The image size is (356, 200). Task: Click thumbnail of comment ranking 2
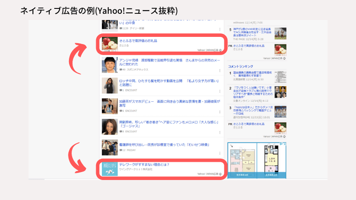pos(280,92)
